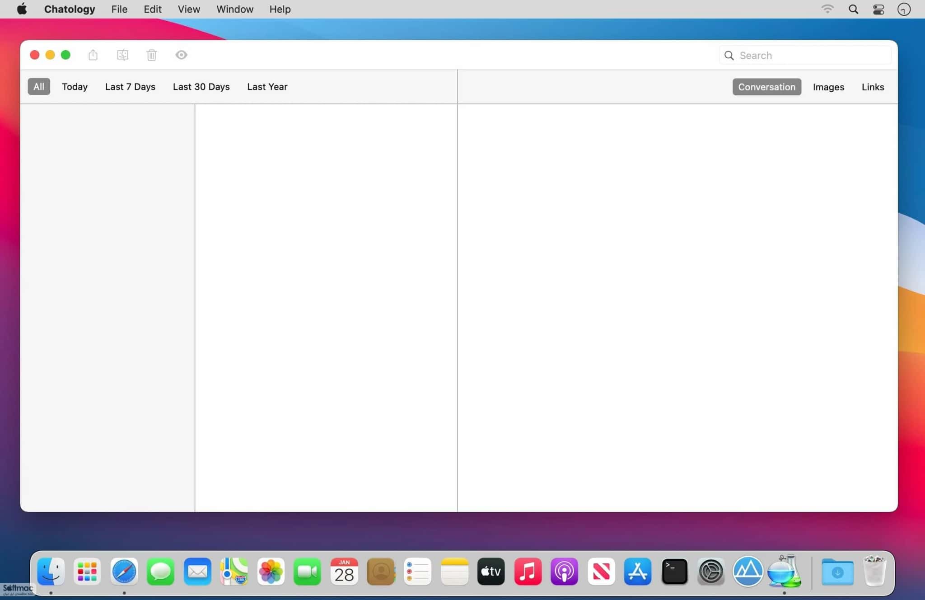This screenshot has width=925, height=600.
Task: Open Launchpad from the Dock
Action: (87, 572)
